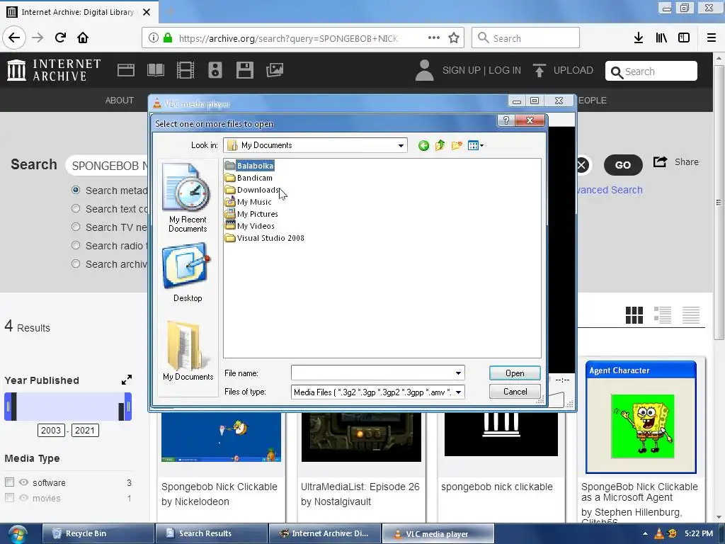725x544 pixels.
Task: Open the View Menu icon dropdown
Action: tap(475, 146)
